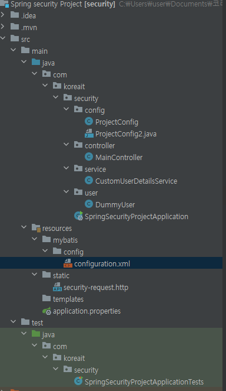Click the src folder icon
226x391 pixels.
[x=15, y=38]
